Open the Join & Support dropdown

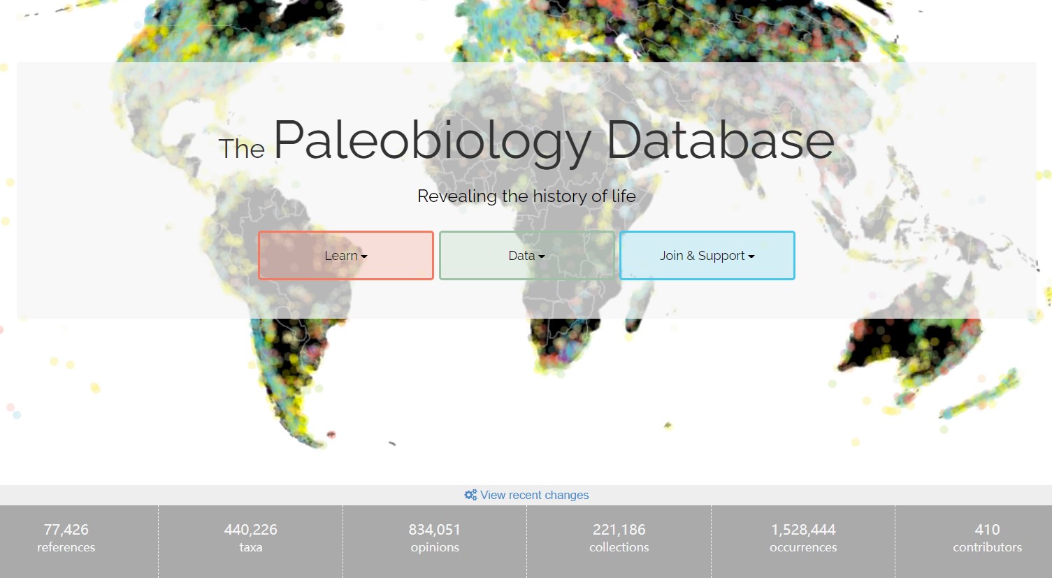coord(707,256)
